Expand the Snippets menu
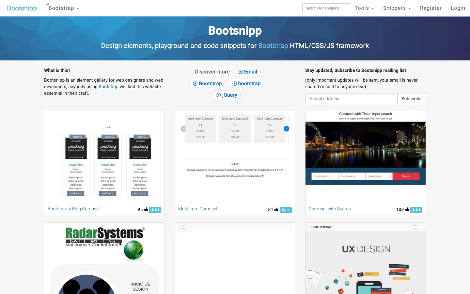 click(x=397, y=8)
